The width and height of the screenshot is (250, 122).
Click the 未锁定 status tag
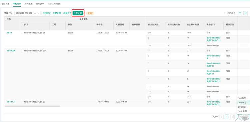pos(90,13)
